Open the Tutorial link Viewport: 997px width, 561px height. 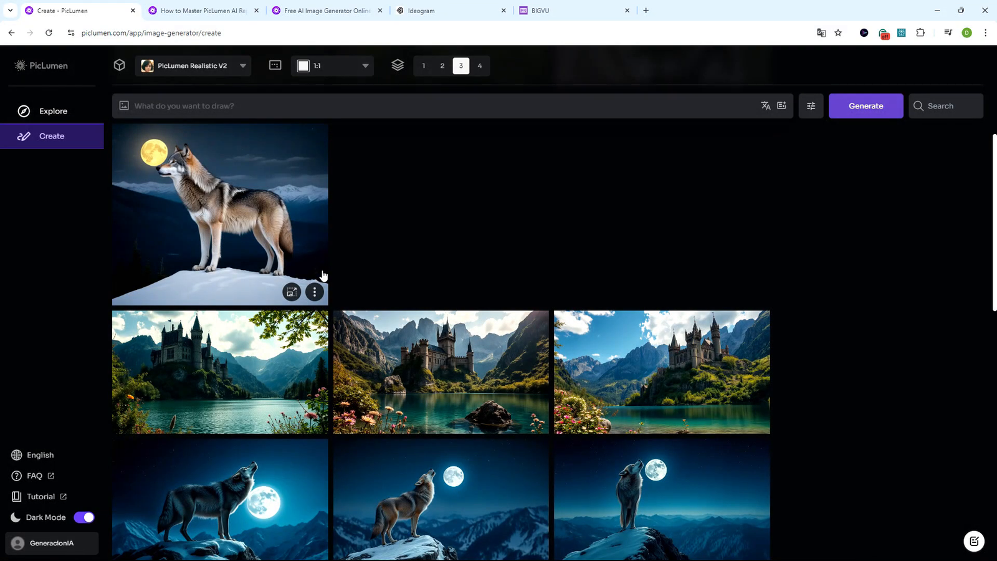point(41,497)
